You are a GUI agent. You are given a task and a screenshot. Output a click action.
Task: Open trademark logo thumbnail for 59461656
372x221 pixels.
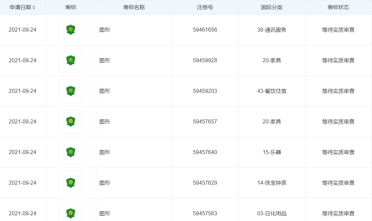point(71,30)
